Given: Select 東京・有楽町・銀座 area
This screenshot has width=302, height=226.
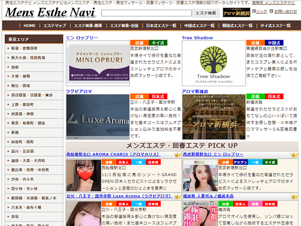Looking at the screenshot, I should coord(34,123).
